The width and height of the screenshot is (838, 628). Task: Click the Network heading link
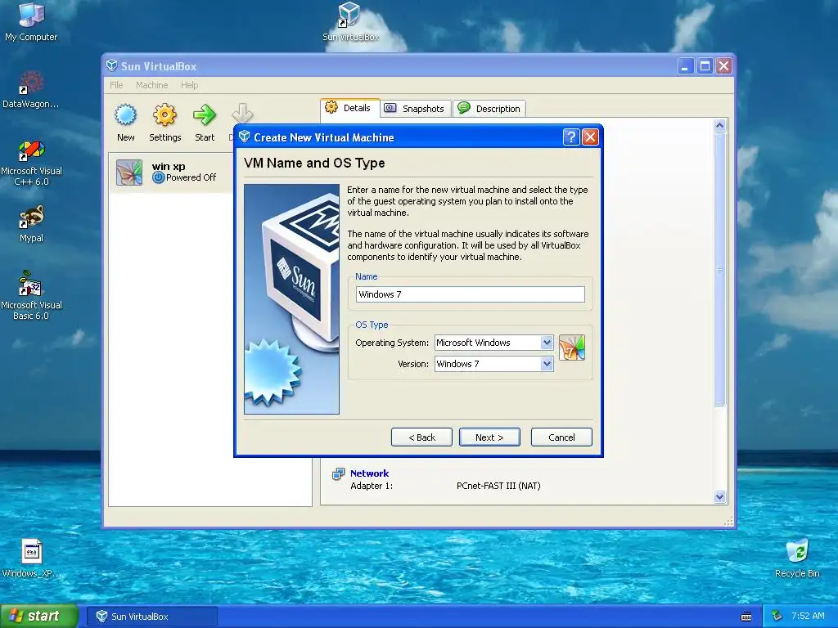[369, 473]
